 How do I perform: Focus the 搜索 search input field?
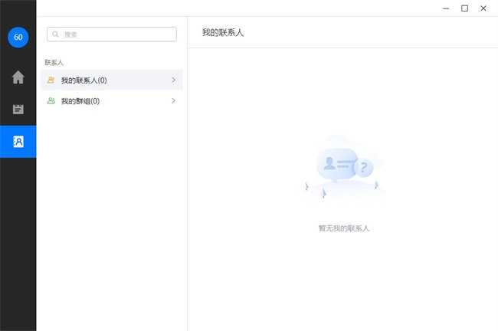[x=115, y=34]
